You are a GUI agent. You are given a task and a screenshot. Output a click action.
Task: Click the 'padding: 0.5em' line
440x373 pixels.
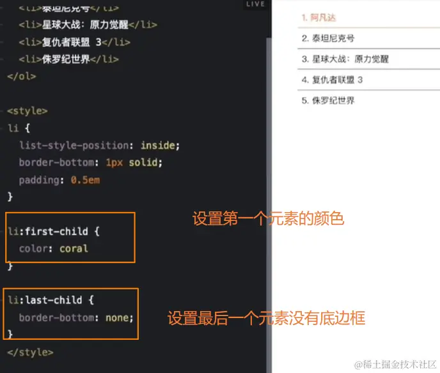[x=59, y=180]
